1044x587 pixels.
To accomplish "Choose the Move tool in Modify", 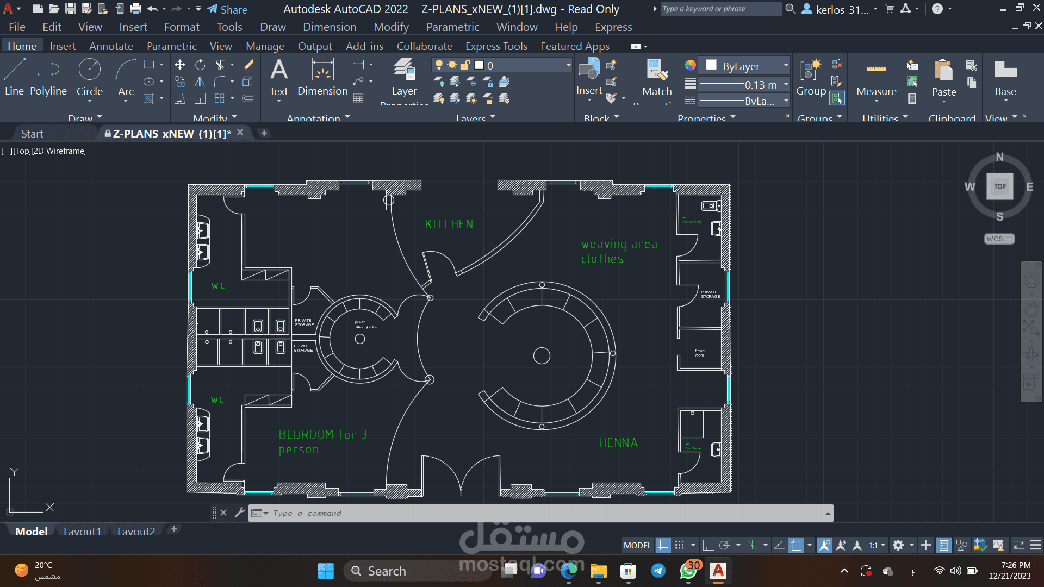I will 180,65.
